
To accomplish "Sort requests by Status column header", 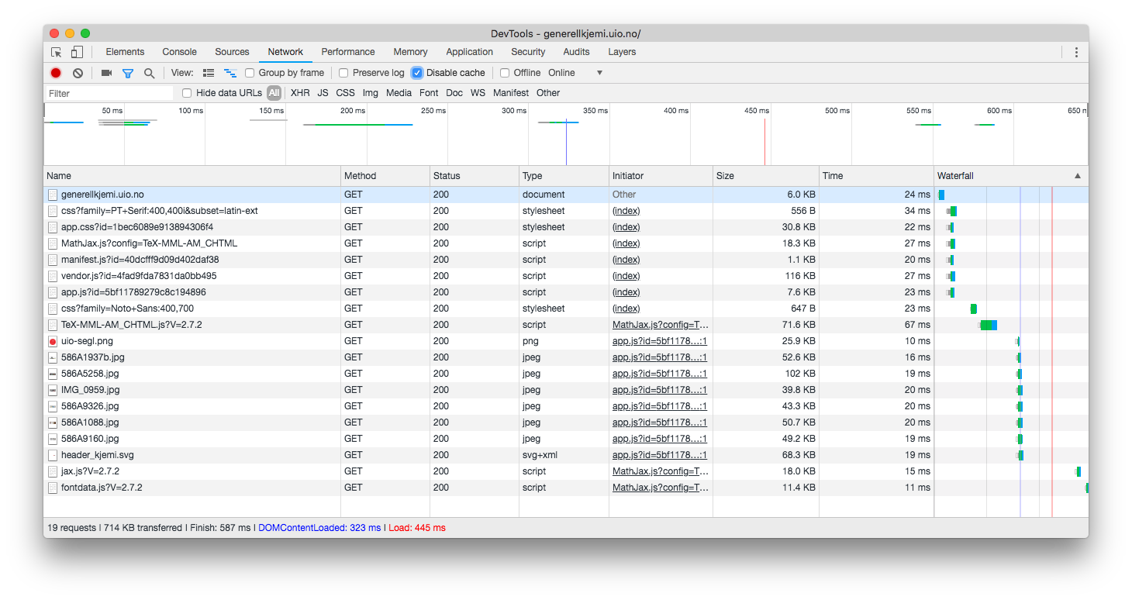I will 475,176.
